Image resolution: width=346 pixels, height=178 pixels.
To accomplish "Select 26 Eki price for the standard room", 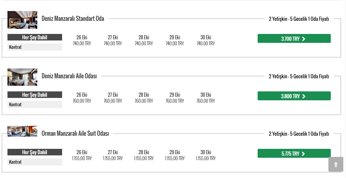I will click(82, 40).
